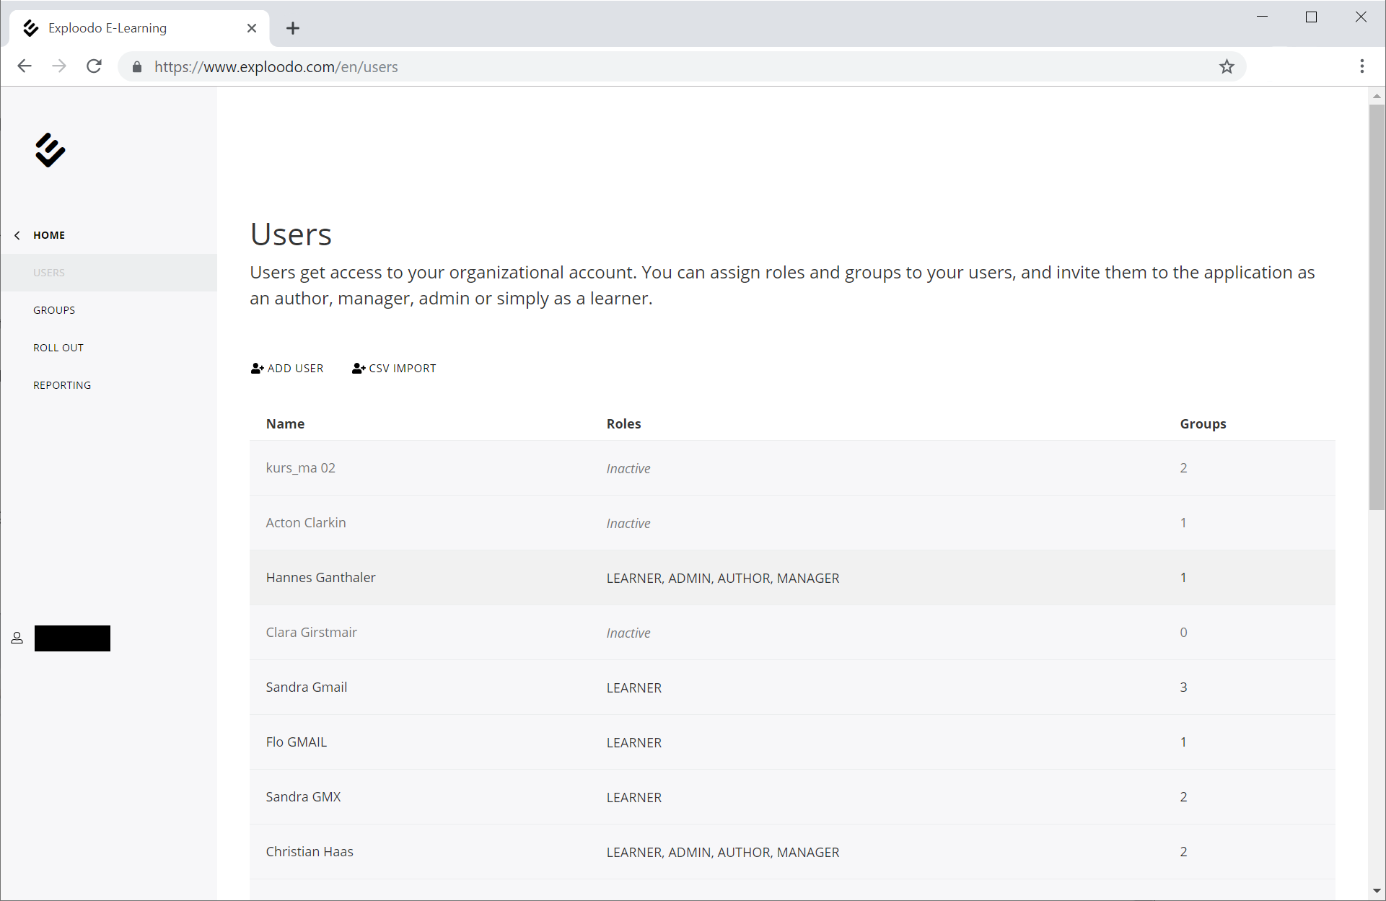Screen dimensions: 1386x901
Task: Open a new browser tab
Action: coord(292,28)
